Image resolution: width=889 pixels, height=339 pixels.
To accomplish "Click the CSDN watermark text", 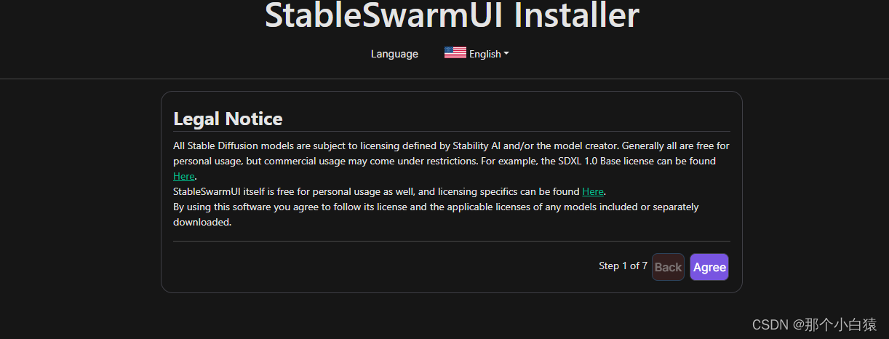I will tap(770, 324).
